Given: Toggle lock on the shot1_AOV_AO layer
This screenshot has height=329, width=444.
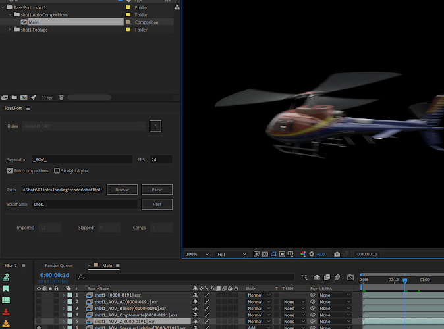Looking at the screenshot, I should [56, 302].
